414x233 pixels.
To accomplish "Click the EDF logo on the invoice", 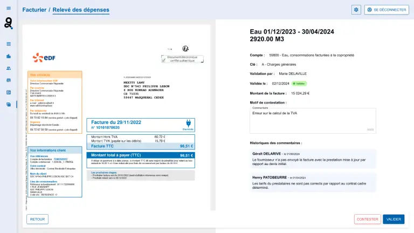I will (x=44, y=58).
